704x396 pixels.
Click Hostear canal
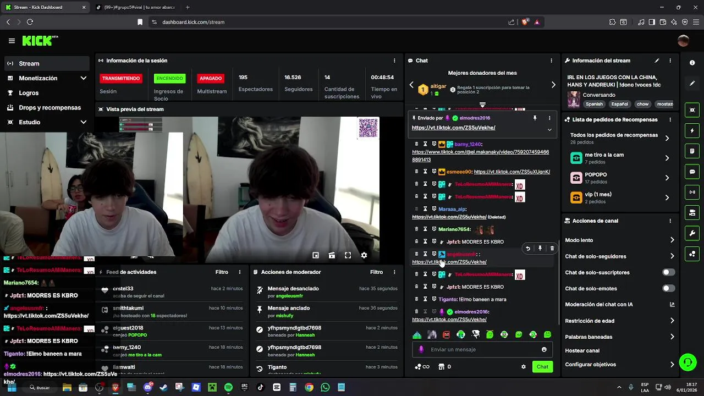582,350
